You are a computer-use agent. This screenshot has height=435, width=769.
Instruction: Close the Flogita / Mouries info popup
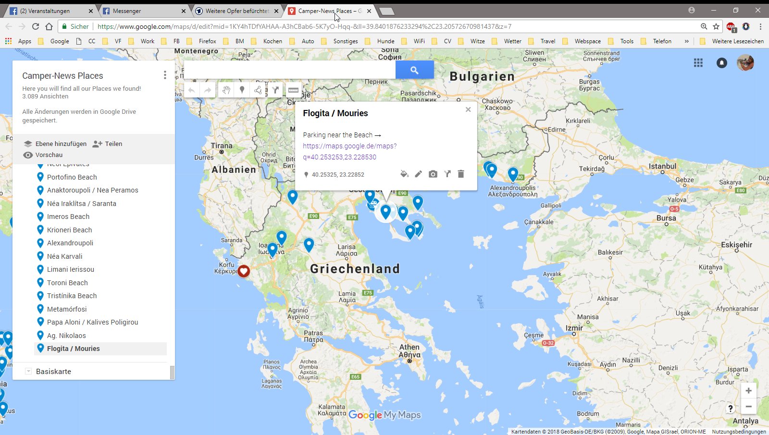click(x=468, y=109)
